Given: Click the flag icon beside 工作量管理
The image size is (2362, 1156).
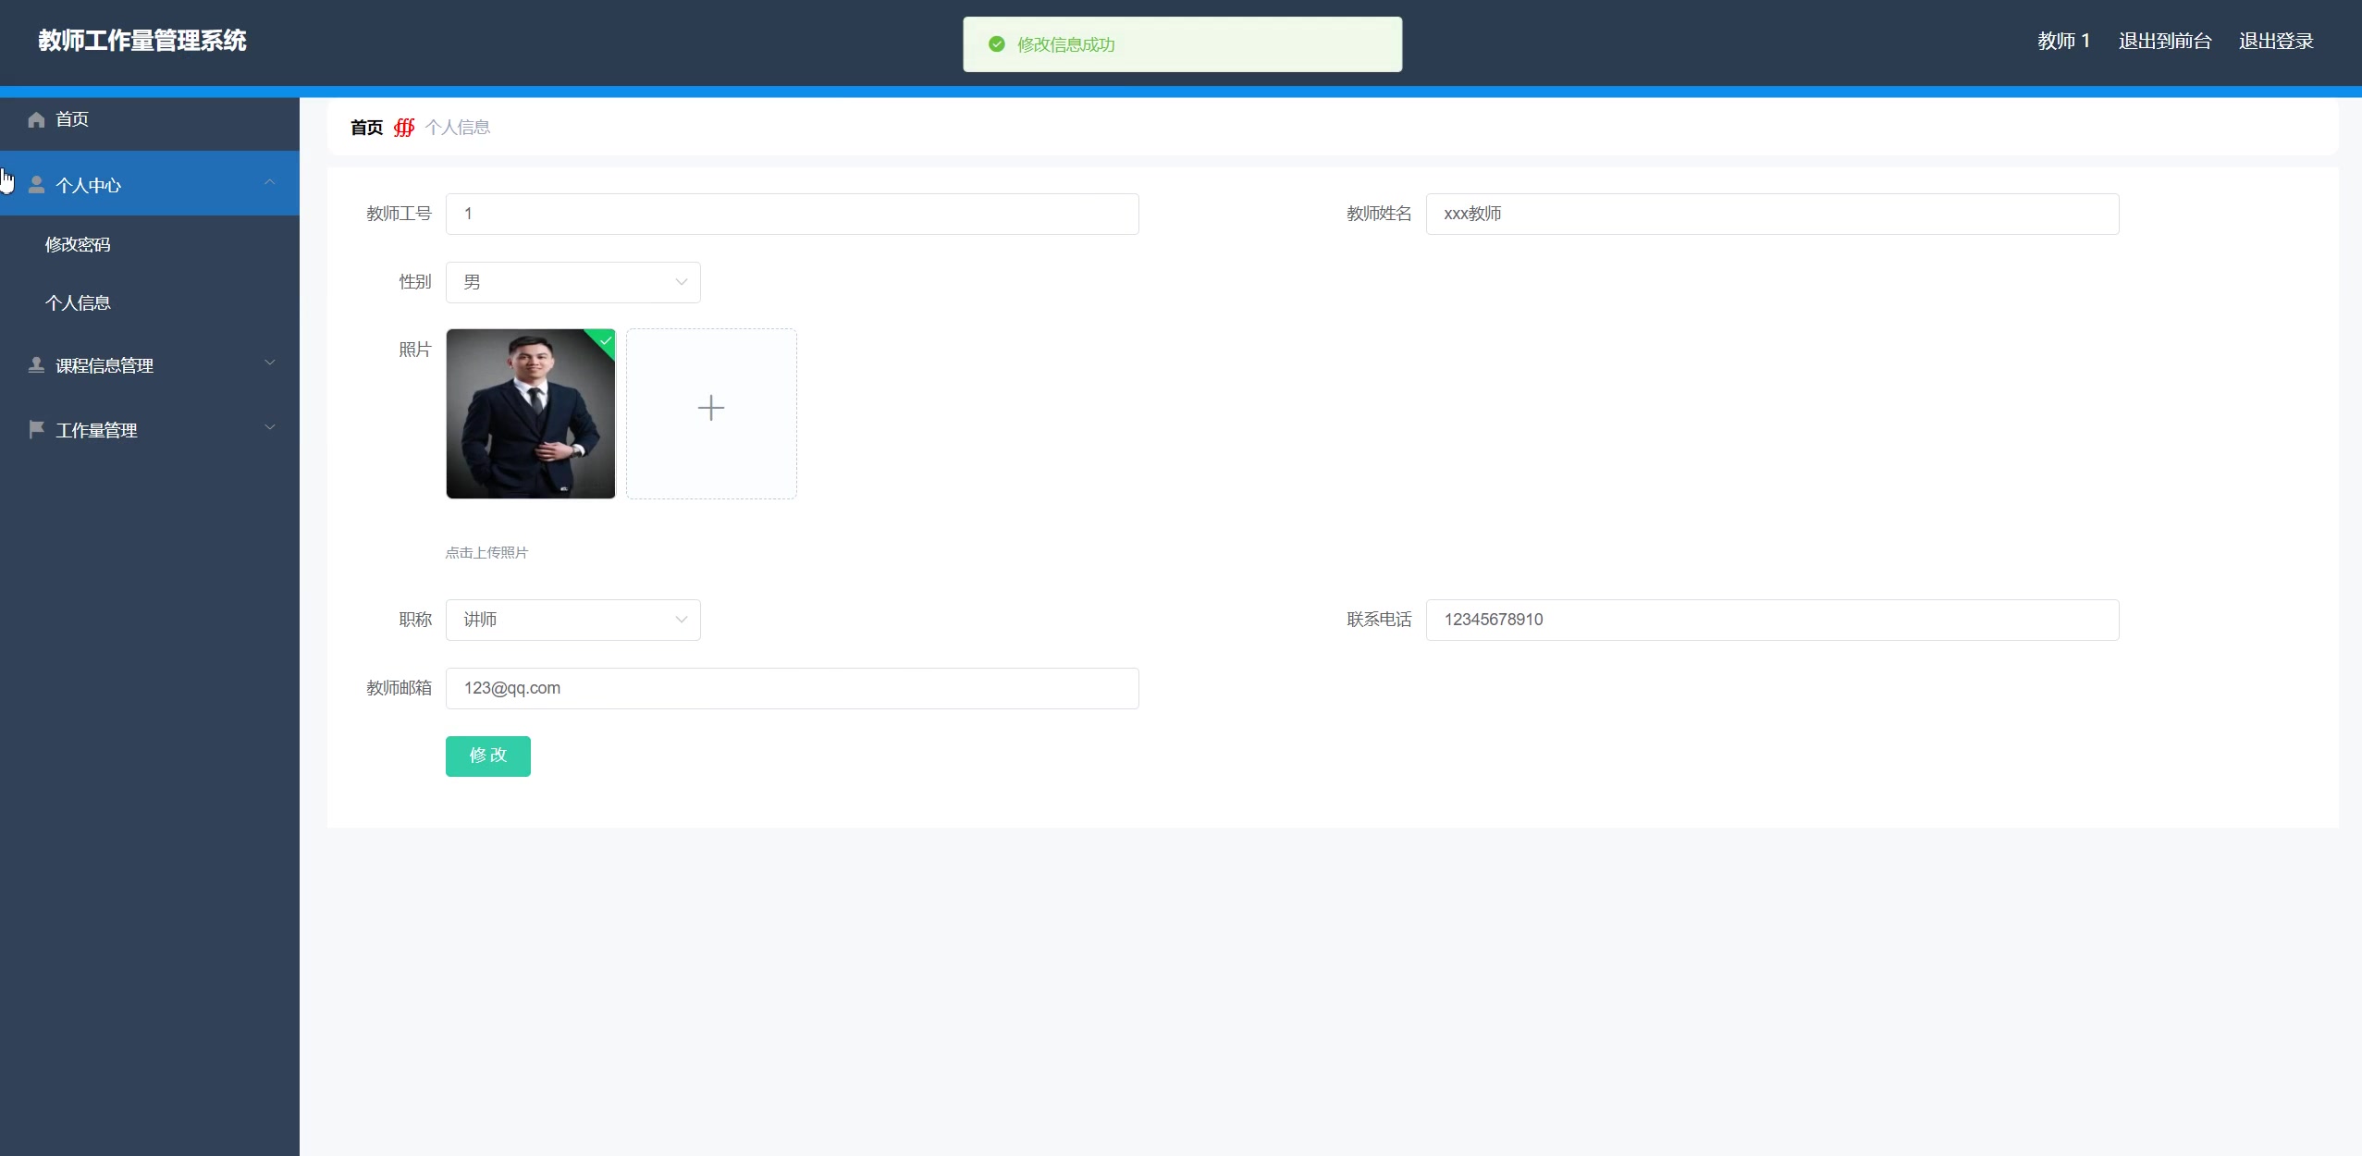Looking at the screenshot, I should point(36,430).
